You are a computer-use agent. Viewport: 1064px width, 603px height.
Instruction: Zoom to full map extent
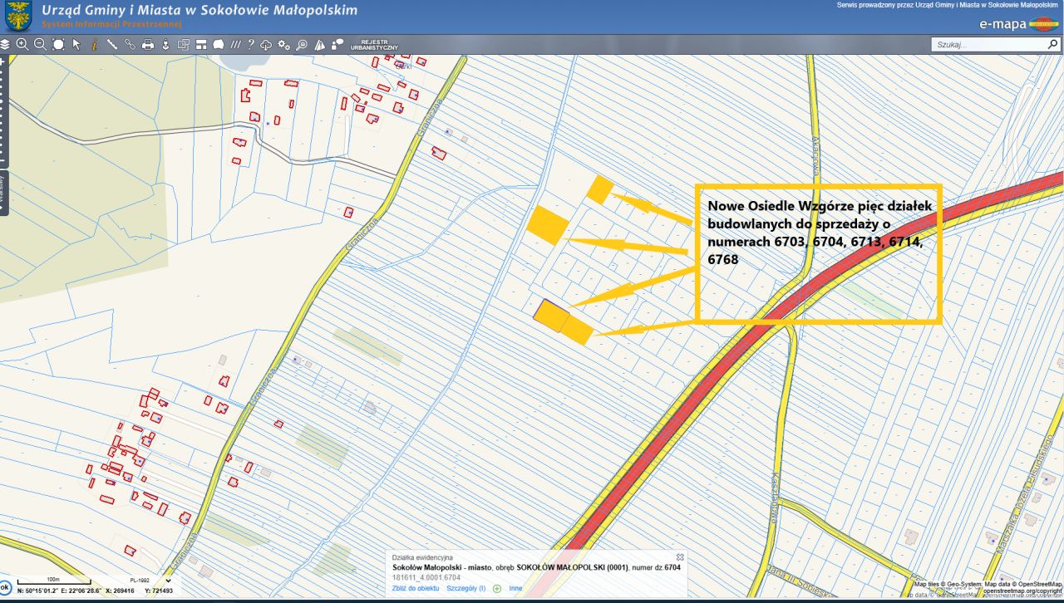58,44
